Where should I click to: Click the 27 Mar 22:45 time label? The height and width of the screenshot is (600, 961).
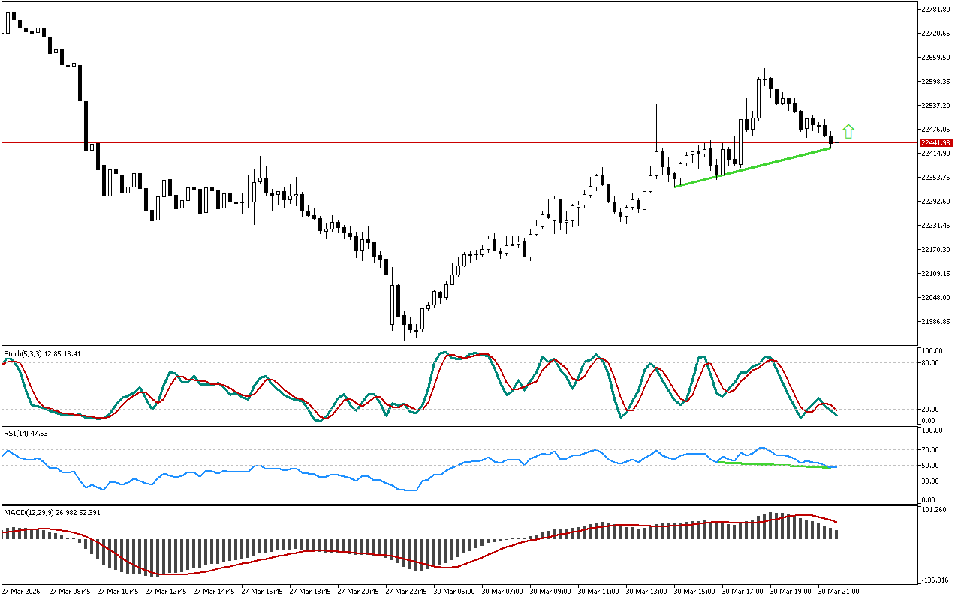click(405, 591)
